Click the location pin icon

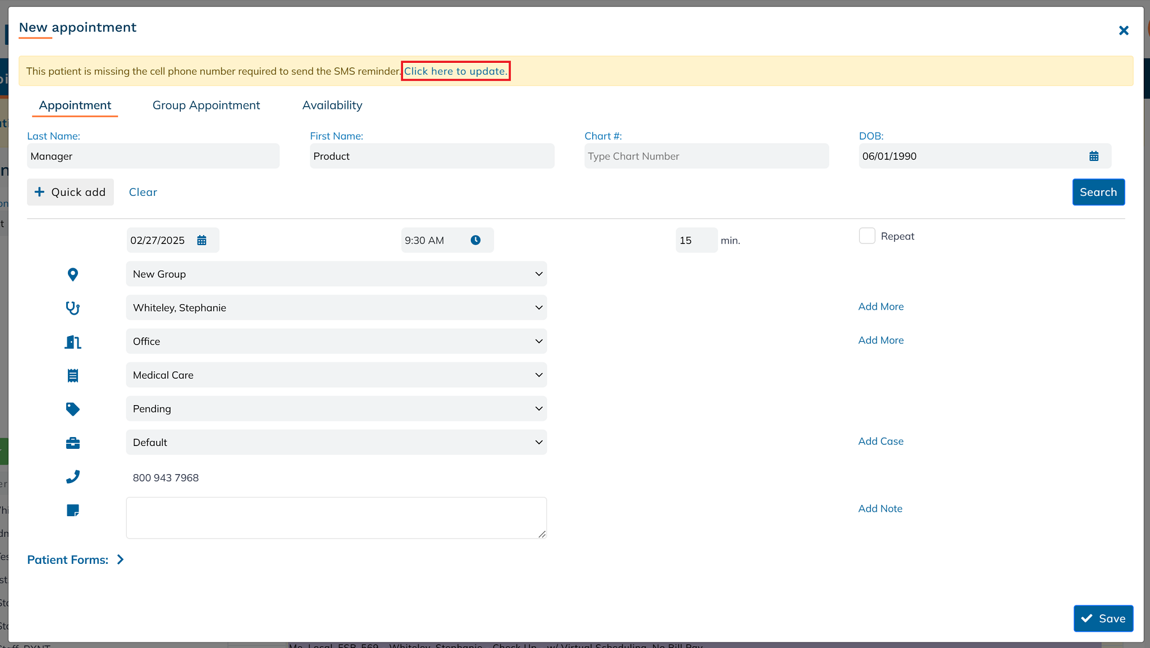pos(73,274)
